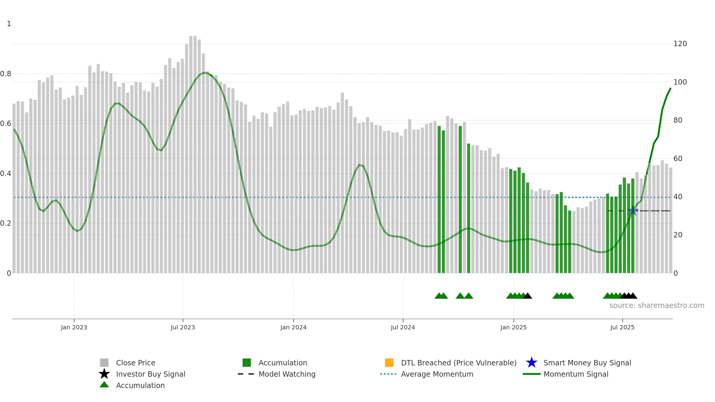
Task: Click the Jul 2025 axis label
Action: (622, 327)
